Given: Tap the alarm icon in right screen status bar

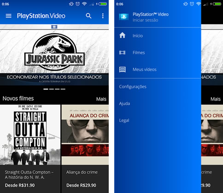Looking at the screenshot, I should 192,4.
